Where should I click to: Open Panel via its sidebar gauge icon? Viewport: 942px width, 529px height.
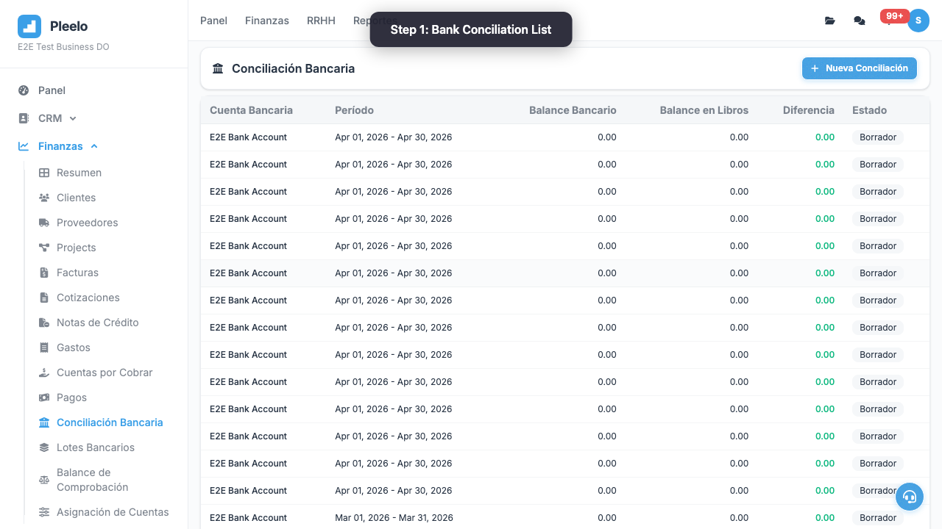click(x=24, y=90)
